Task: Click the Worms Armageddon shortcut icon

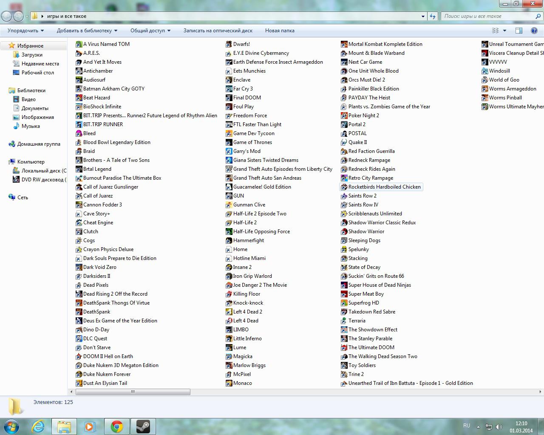Action: click(485, 89)
